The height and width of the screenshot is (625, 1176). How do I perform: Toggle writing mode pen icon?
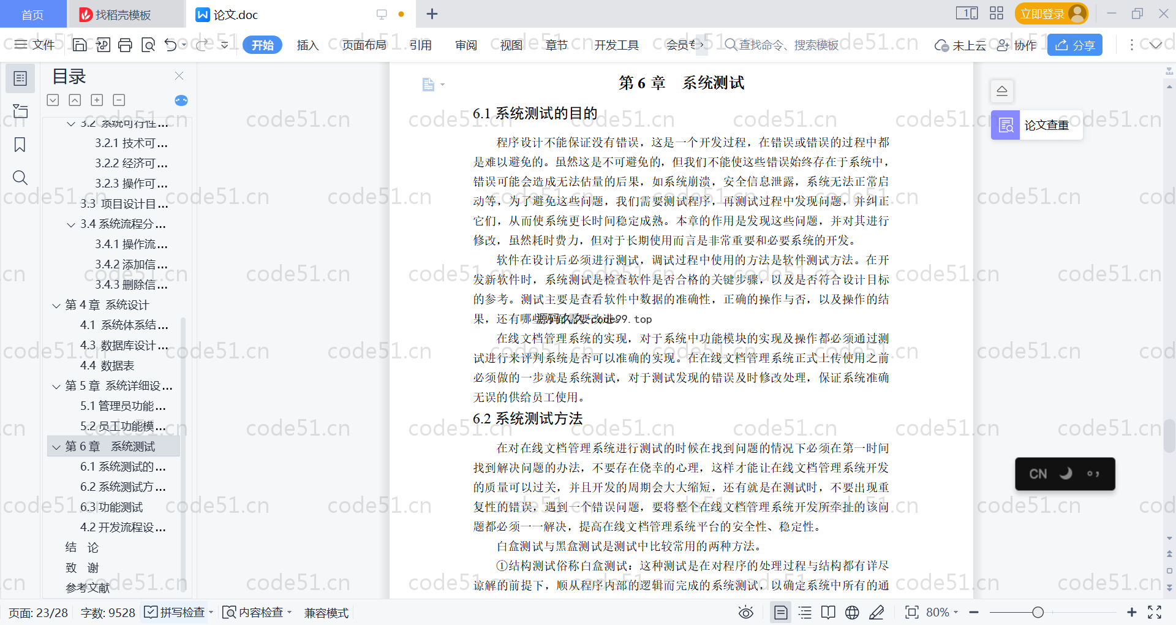(x=876, y=612)
